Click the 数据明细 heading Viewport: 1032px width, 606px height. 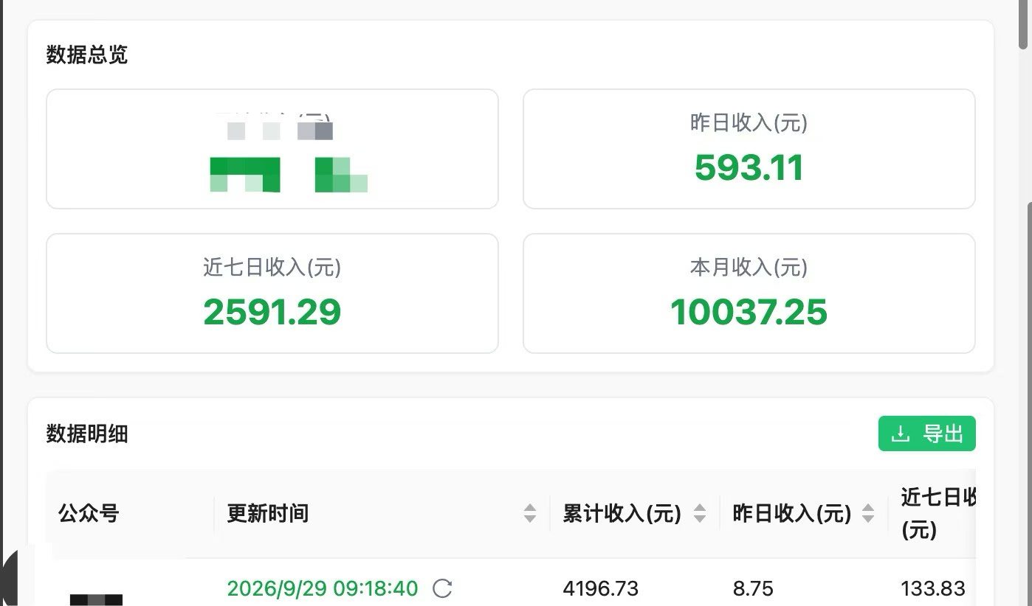(87, 434)
